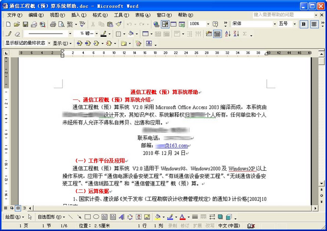Toggle the Reviewing Pane icon

click(149, 43)
